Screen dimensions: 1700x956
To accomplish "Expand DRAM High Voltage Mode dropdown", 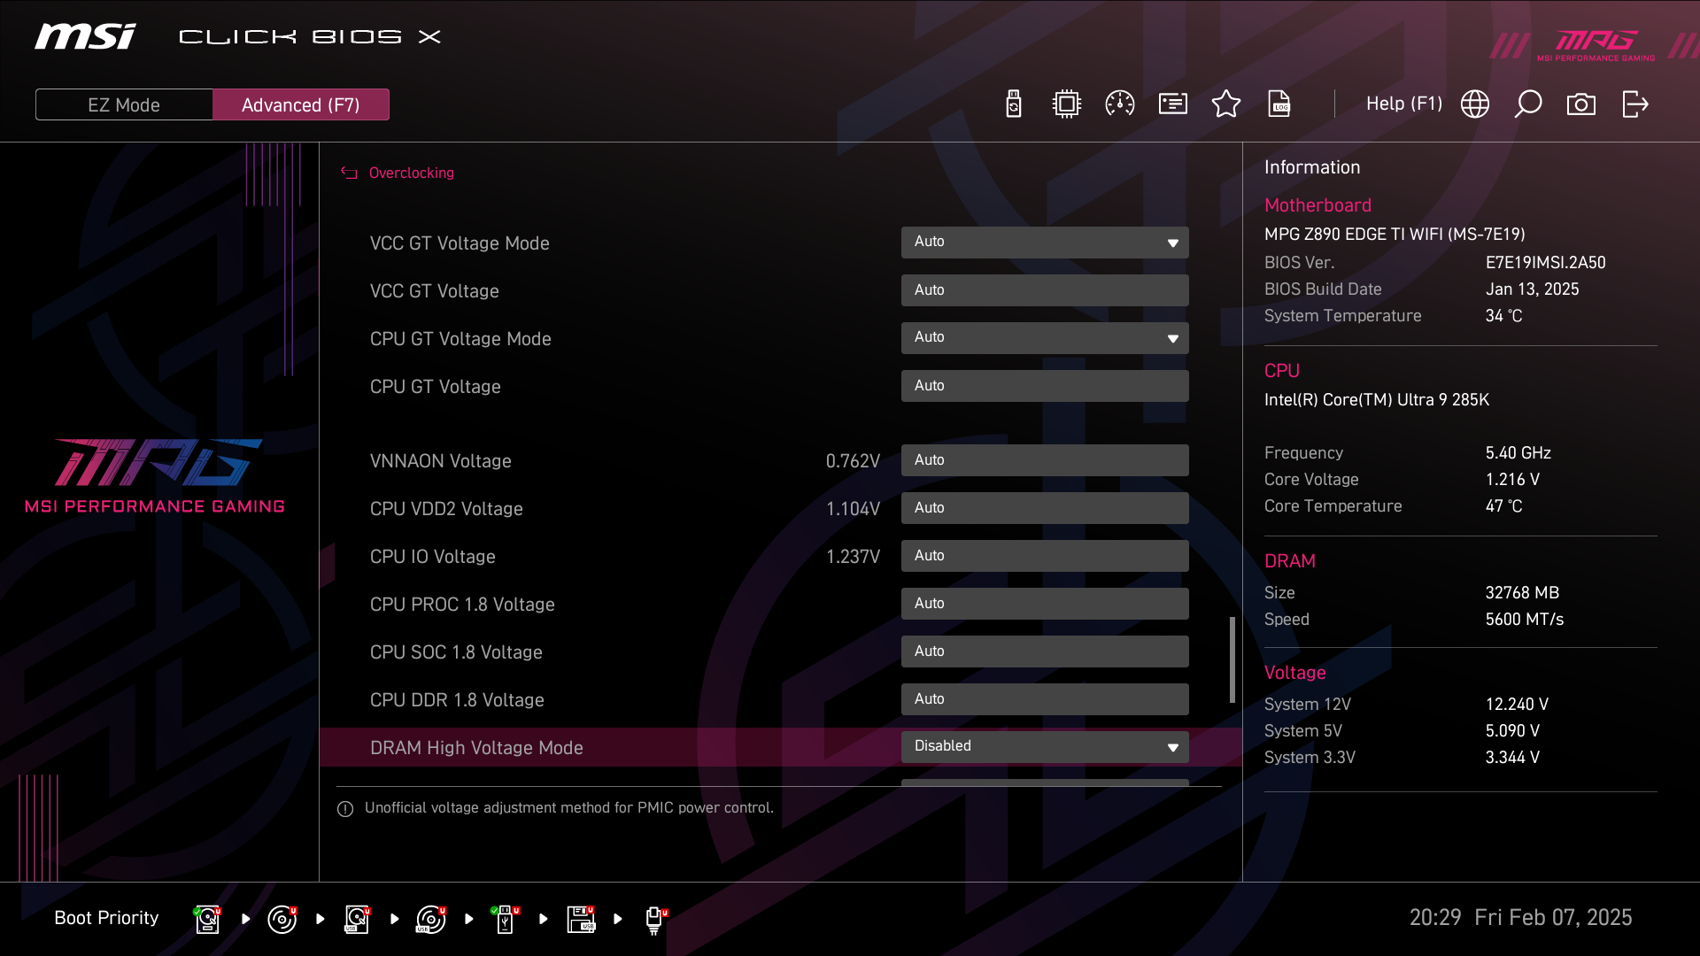I will coord(1045,747).
